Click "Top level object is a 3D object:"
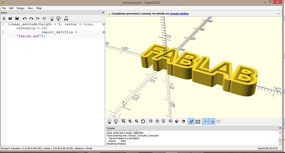Viewport: 285px width, 153px height. click(x=124, y=138)
